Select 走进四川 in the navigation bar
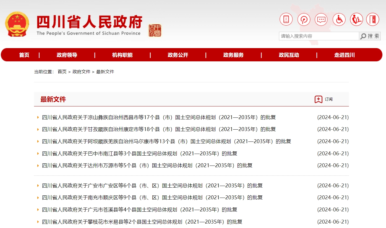The height and width of the screenshot is (228, 386). click(344, 55)
